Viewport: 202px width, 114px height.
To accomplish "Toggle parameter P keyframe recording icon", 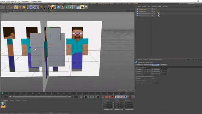I will click(126, 97).
